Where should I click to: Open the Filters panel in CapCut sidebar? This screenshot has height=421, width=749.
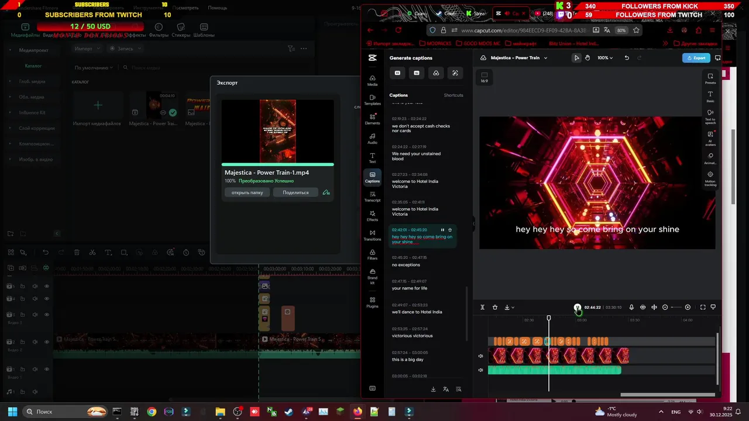pos(372,255)
